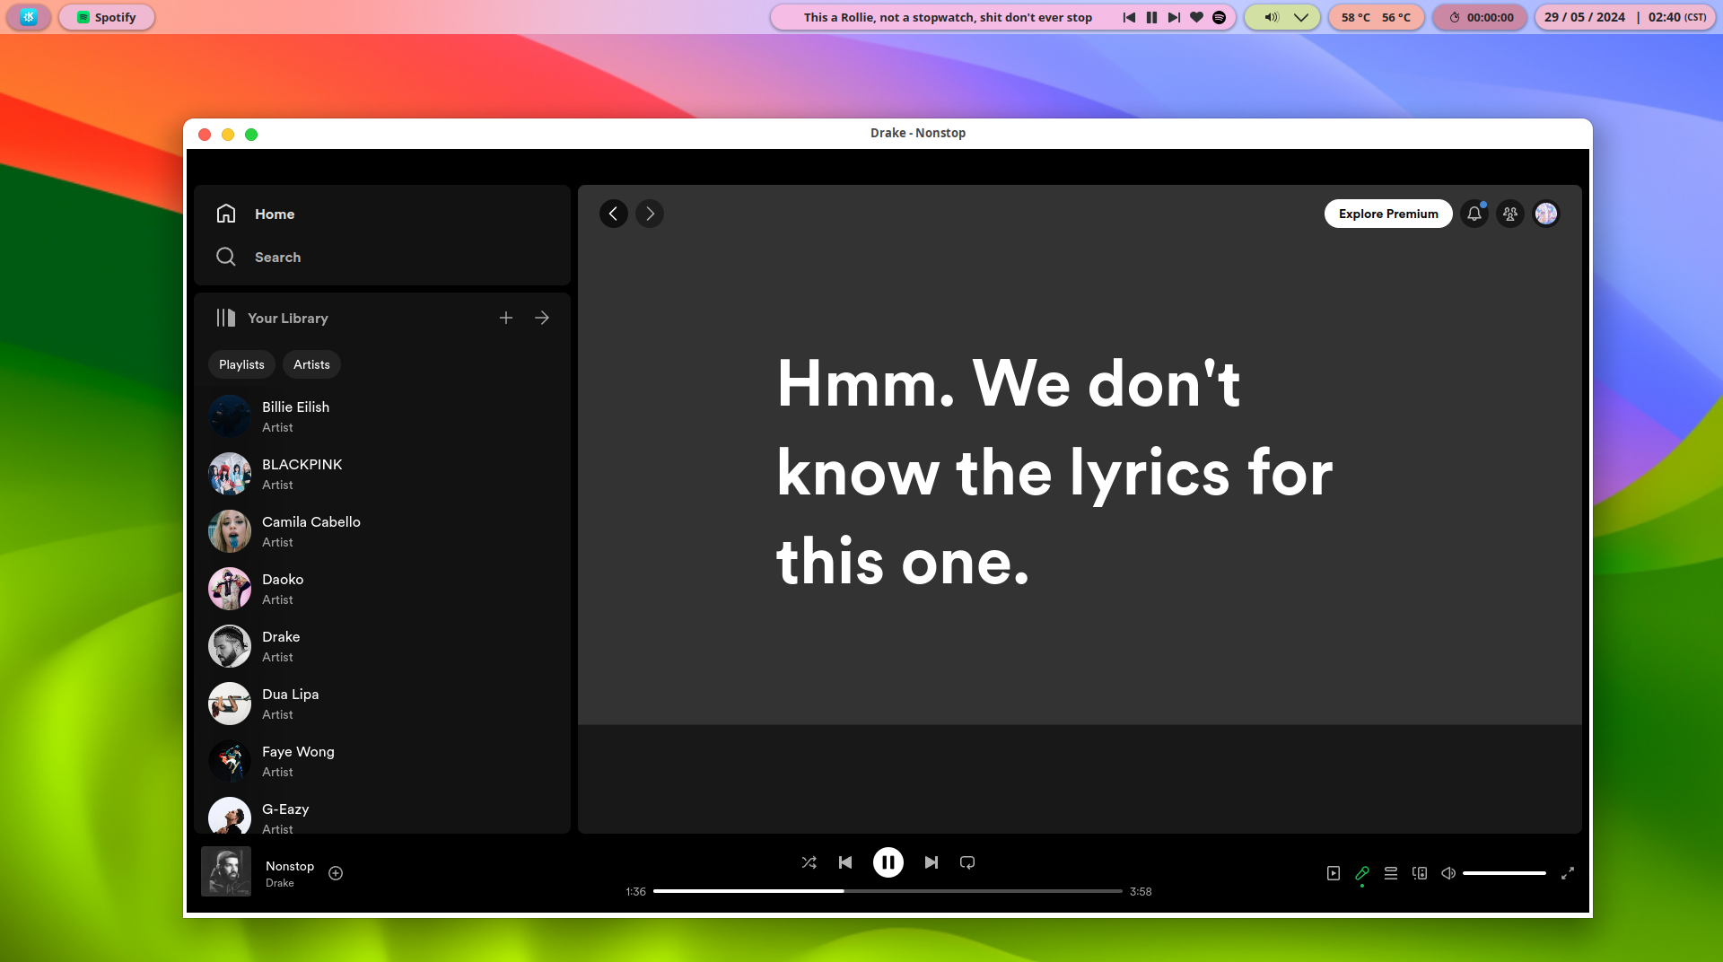
Task: Next track in top panel media widget
Action: click(x=1174, y=17)
